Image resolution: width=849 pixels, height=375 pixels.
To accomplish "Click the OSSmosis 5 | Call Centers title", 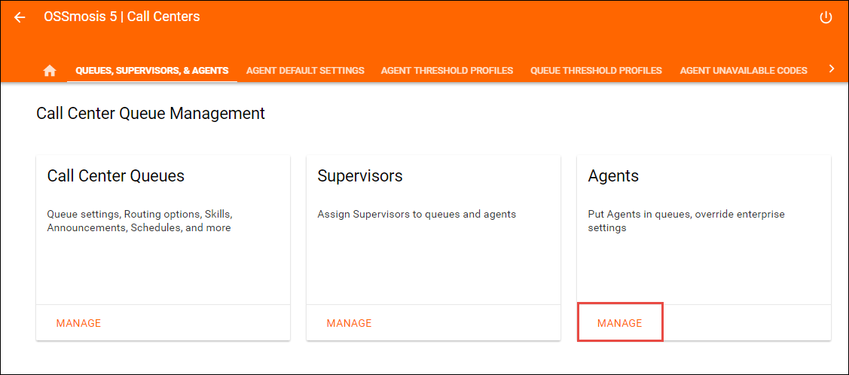I will tap(122, 17).
